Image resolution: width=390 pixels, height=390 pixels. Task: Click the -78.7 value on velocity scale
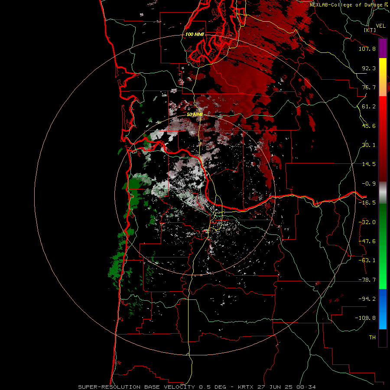pos(367,280)
